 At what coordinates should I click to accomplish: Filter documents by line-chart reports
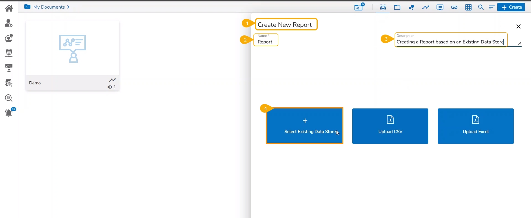[426, 7]
